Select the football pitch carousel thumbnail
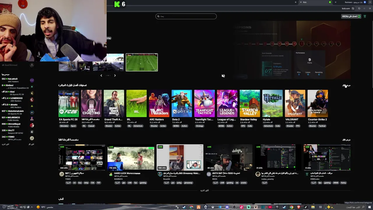 142,62
